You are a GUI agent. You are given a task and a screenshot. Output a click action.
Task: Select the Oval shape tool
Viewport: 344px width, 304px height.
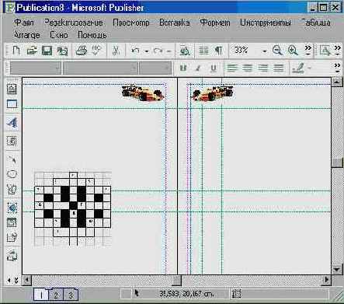click(x=12, y=174)
